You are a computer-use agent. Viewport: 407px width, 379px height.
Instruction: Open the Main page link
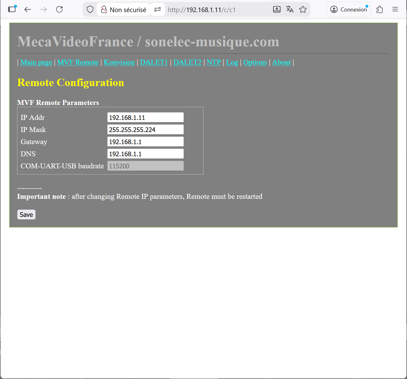(36, 62)
